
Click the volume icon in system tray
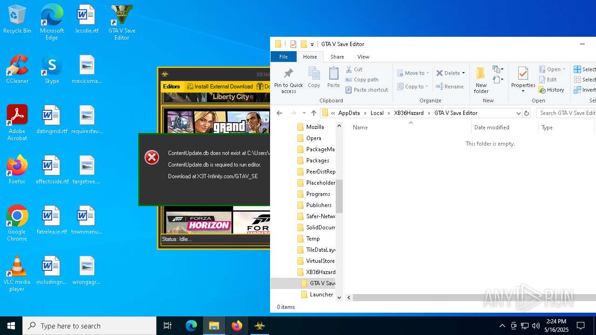(536, 326)
